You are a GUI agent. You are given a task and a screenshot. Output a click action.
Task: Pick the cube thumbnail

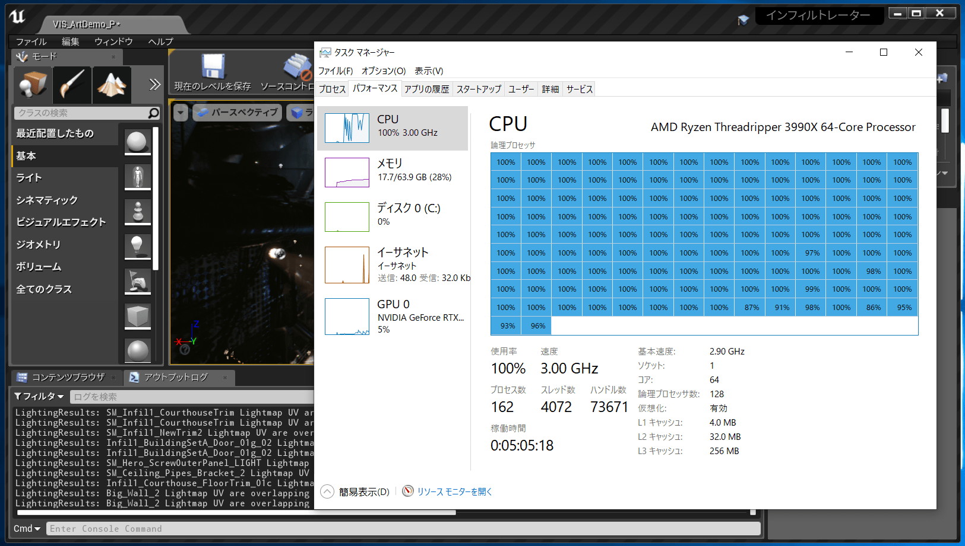click(x=137, y=316)
